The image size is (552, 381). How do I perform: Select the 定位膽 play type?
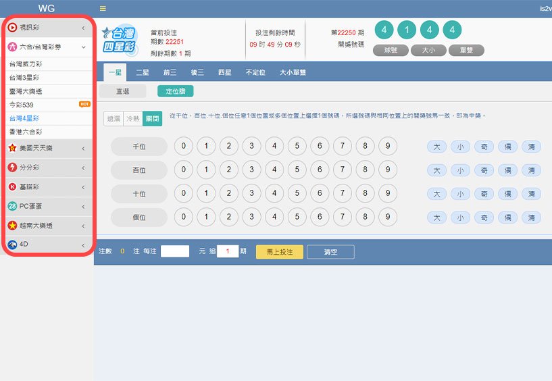click(175, 91)
